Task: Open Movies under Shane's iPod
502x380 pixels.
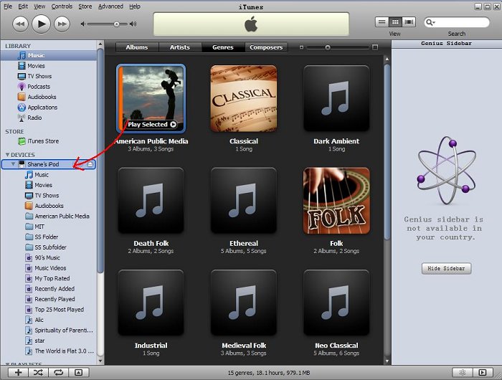Action: (49, 185)
